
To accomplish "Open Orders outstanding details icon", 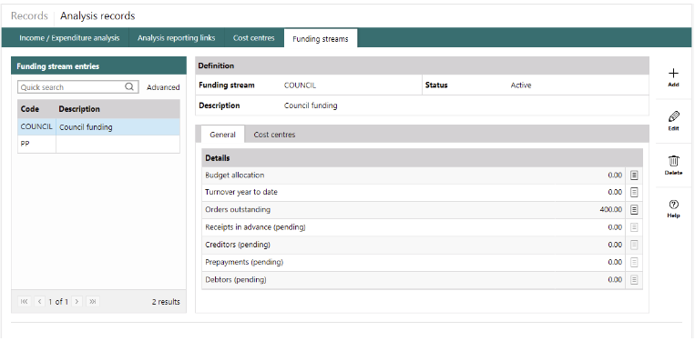I will tap(634, 210).
